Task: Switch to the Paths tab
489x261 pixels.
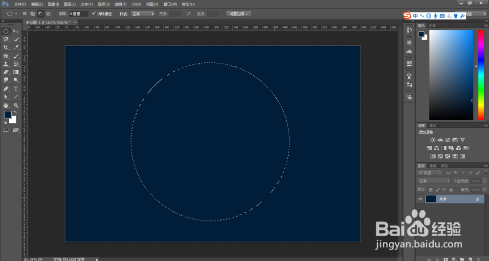Action: tap(445, 166)
